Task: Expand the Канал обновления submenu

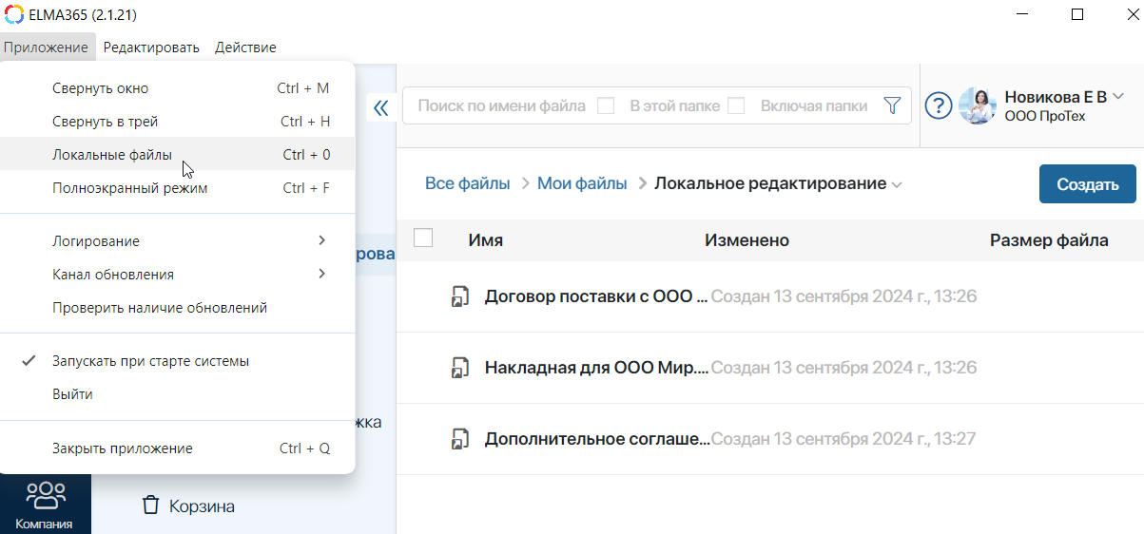Action: pos(177,275)
